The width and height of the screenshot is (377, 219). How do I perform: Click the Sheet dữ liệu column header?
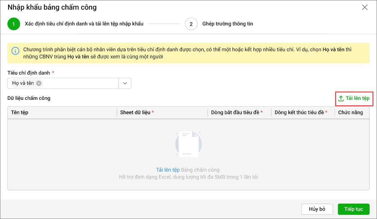tap(135, 112)
